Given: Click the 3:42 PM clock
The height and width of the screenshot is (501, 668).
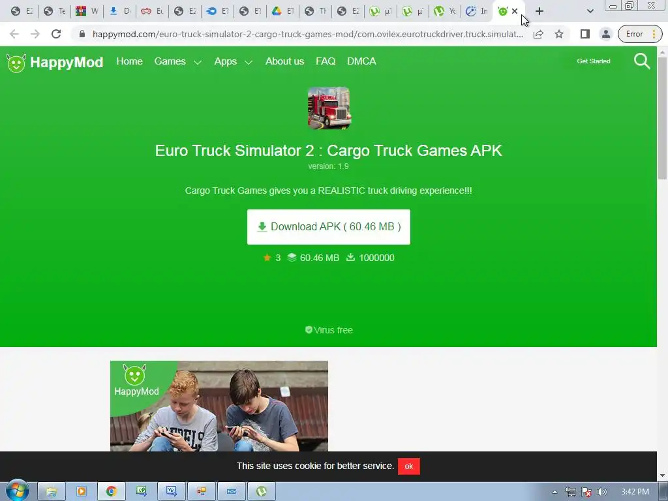Looking at the screenshot, I should (635, 492).
